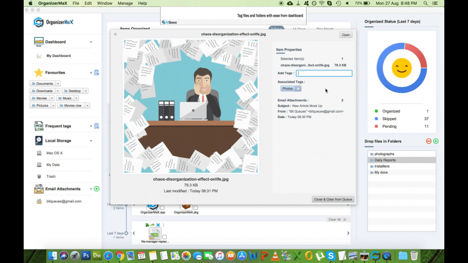The height and width of the screenshot is (263, 468).
Task: Click Close & Clear from Queue button
Action: 333,199
